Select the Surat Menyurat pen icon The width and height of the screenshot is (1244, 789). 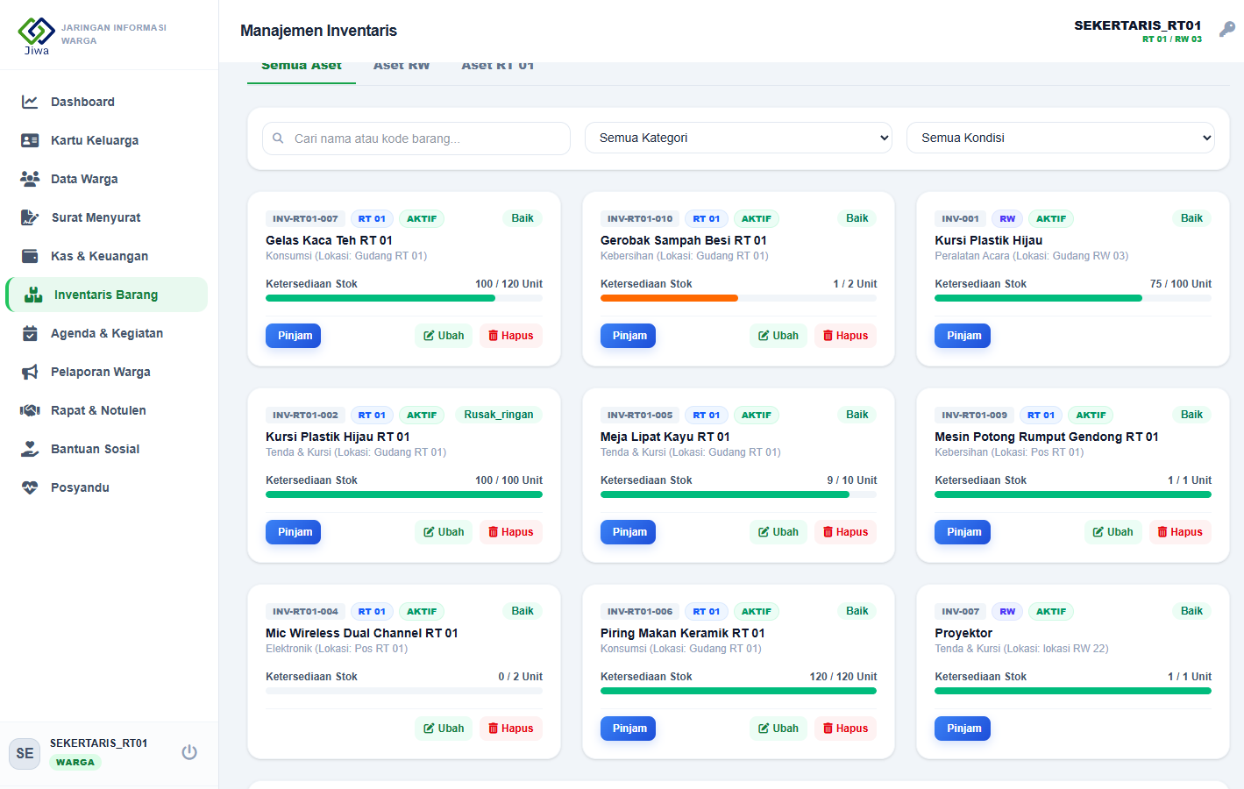pyautogui.click(x=30, y=217)
